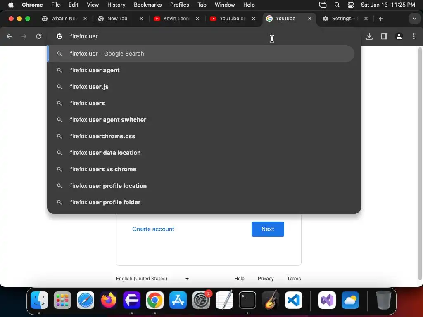Click the page vertical scrollbar
Screen dimensions: 423x317
pos(420,164)
